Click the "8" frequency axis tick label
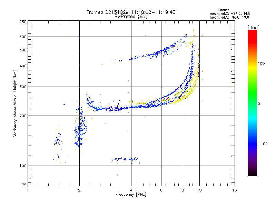This screenshot has width=276, height=207. tap(183, 190)
